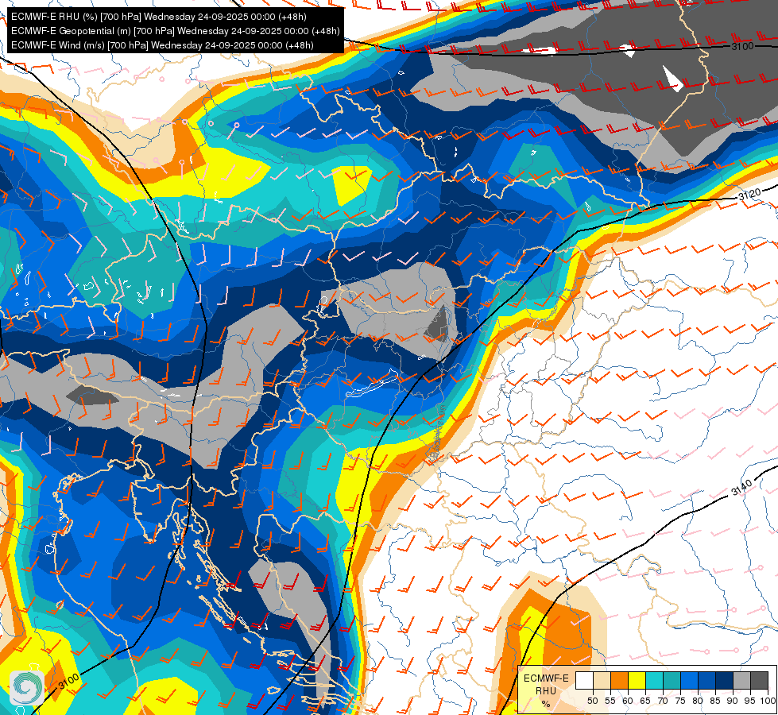Click the legend value 75
778x715 pixels.
[680, 701]
